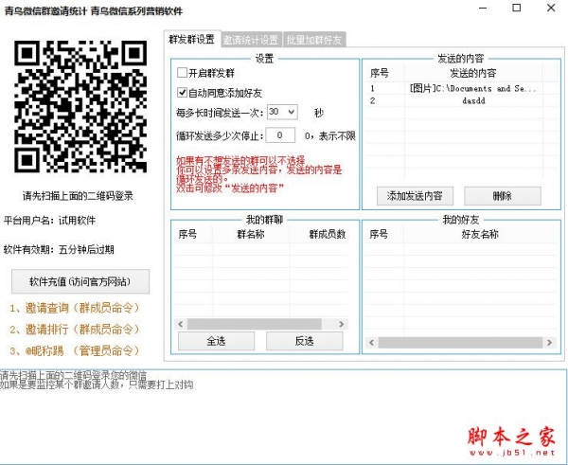This screenshot has height=465, width=568.
Task: Click the 删除 button
Action: point(503,196)
